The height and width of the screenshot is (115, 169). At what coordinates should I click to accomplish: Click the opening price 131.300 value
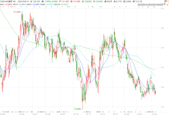[x=65, y=2]
